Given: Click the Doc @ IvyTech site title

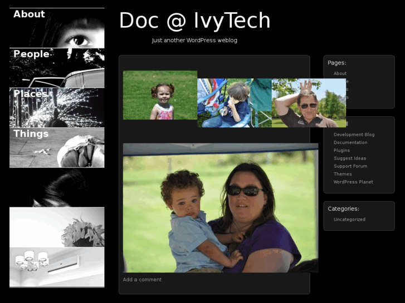Looking at the screenshot, I should [194, 21].
